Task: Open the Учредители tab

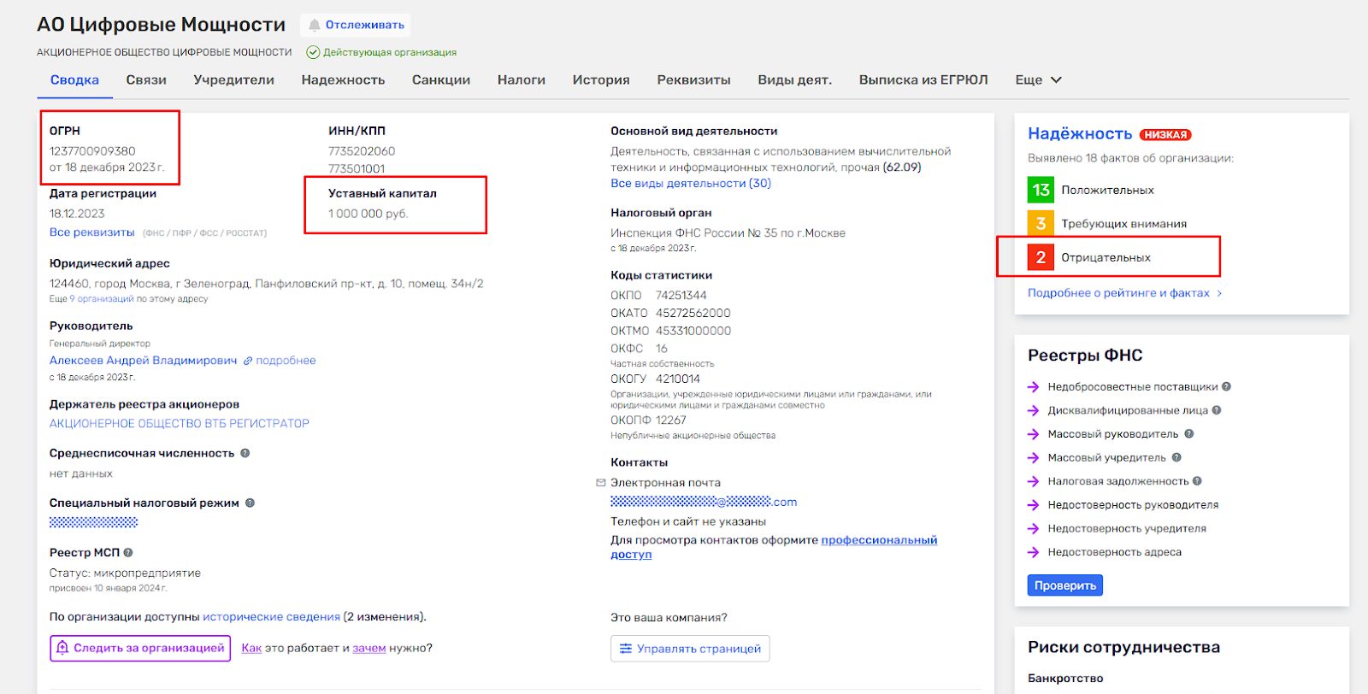Action: 233,79
